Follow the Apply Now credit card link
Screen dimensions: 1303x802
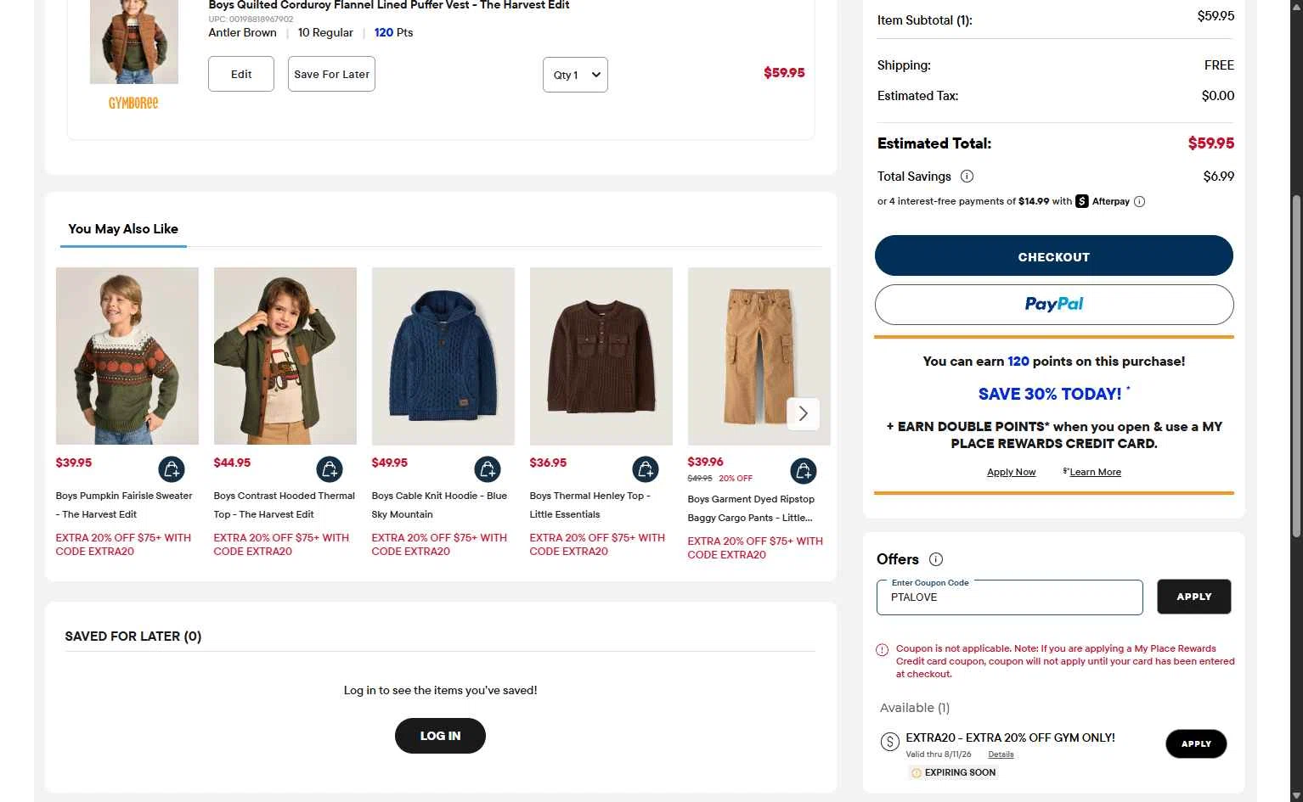click(1011, 472)
